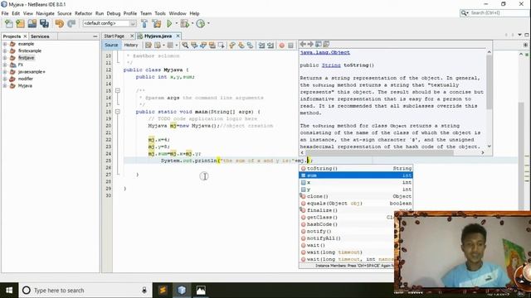Expand the modifier project node
The height and width of the screenshot is (298, 531).
click(x=5, y=79)
